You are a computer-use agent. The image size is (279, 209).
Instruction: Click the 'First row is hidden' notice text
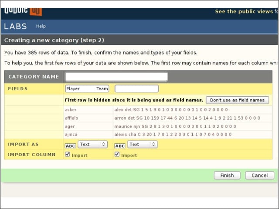pos(134,100)
